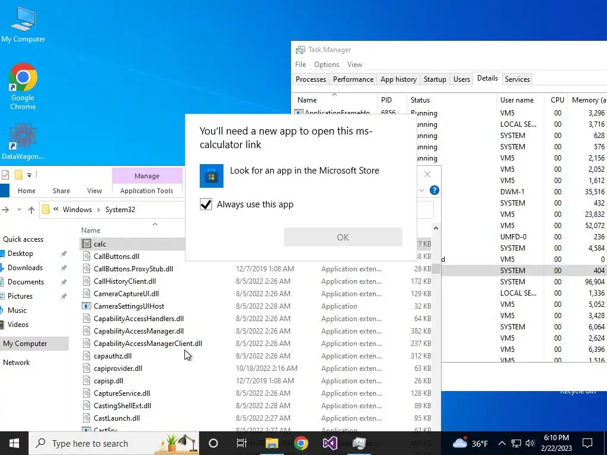
Task: Click the CallButtons.dll file icon
Action: point(87,256)
